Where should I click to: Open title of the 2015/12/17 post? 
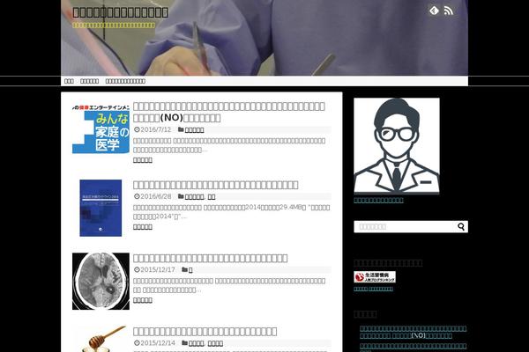tap(210, 259)
